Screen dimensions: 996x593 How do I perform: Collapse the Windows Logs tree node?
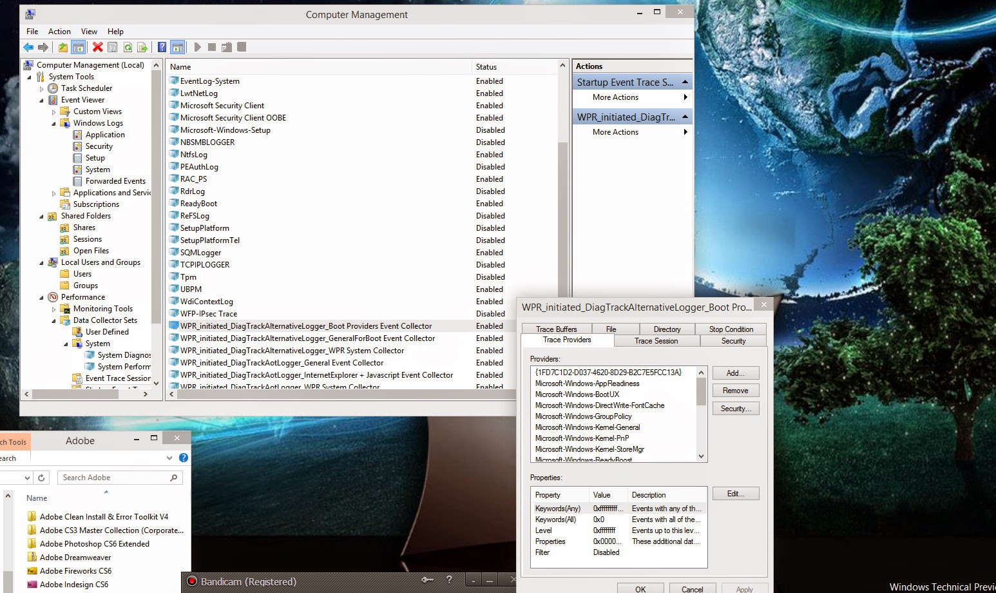coord(53,123)
